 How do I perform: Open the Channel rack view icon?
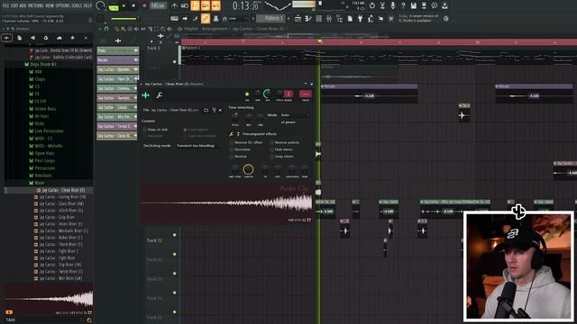point(318,18)
